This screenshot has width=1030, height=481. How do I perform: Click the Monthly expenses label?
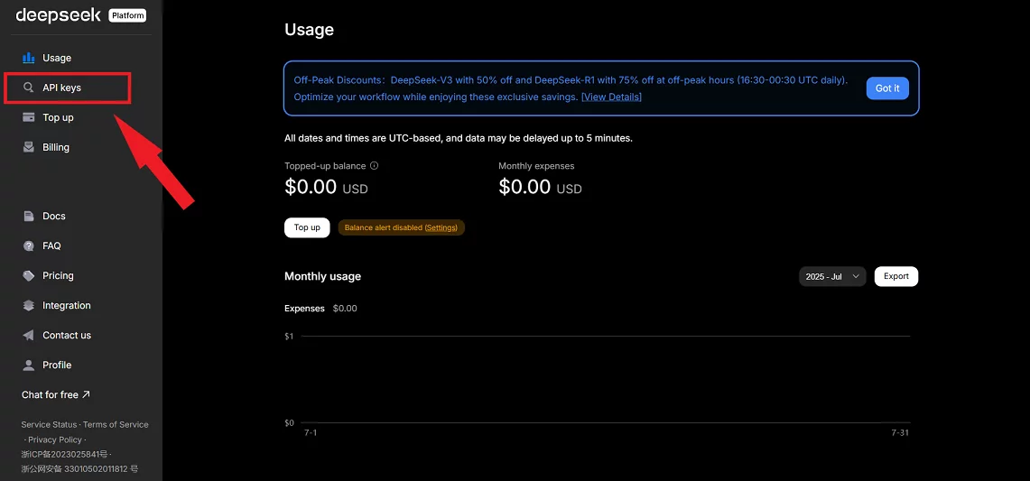tap(536, 165)
